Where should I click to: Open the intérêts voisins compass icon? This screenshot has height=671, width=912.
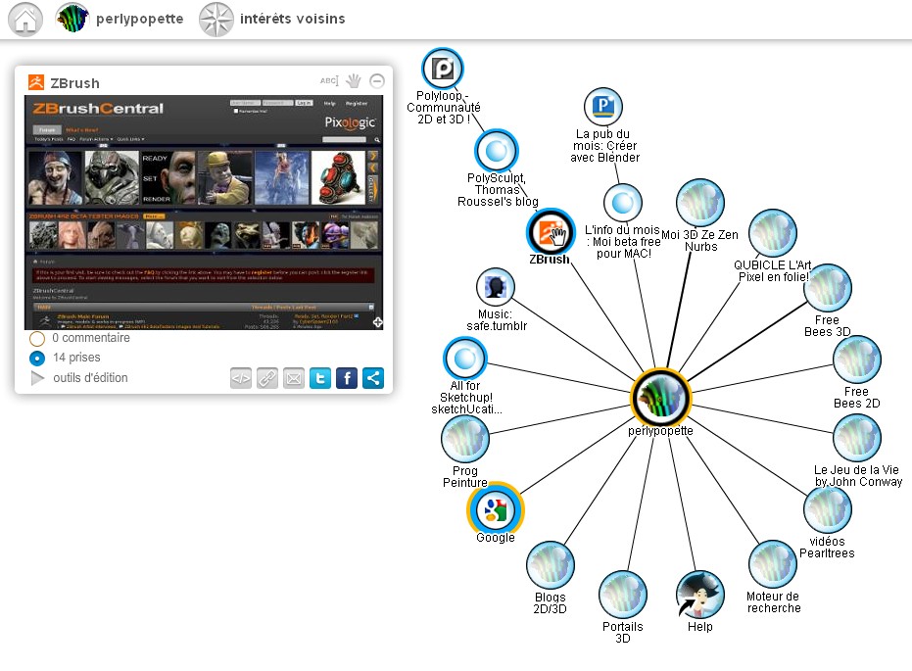(216, 20)
